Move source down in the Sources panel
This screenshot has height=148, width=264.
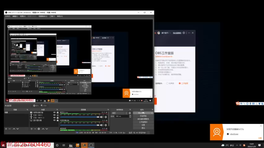pos(47,129)
